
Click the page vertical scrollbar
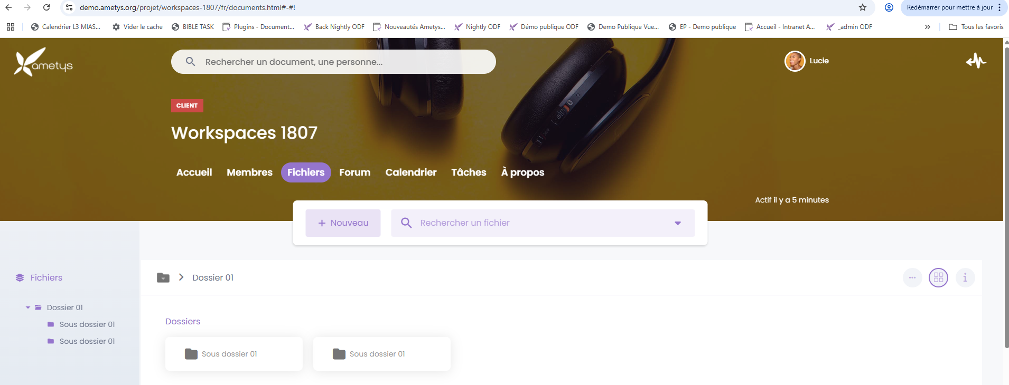tap(1006, 198)
